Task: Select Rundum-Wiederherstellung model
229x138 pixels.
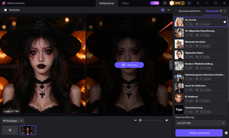Action: 201,66
